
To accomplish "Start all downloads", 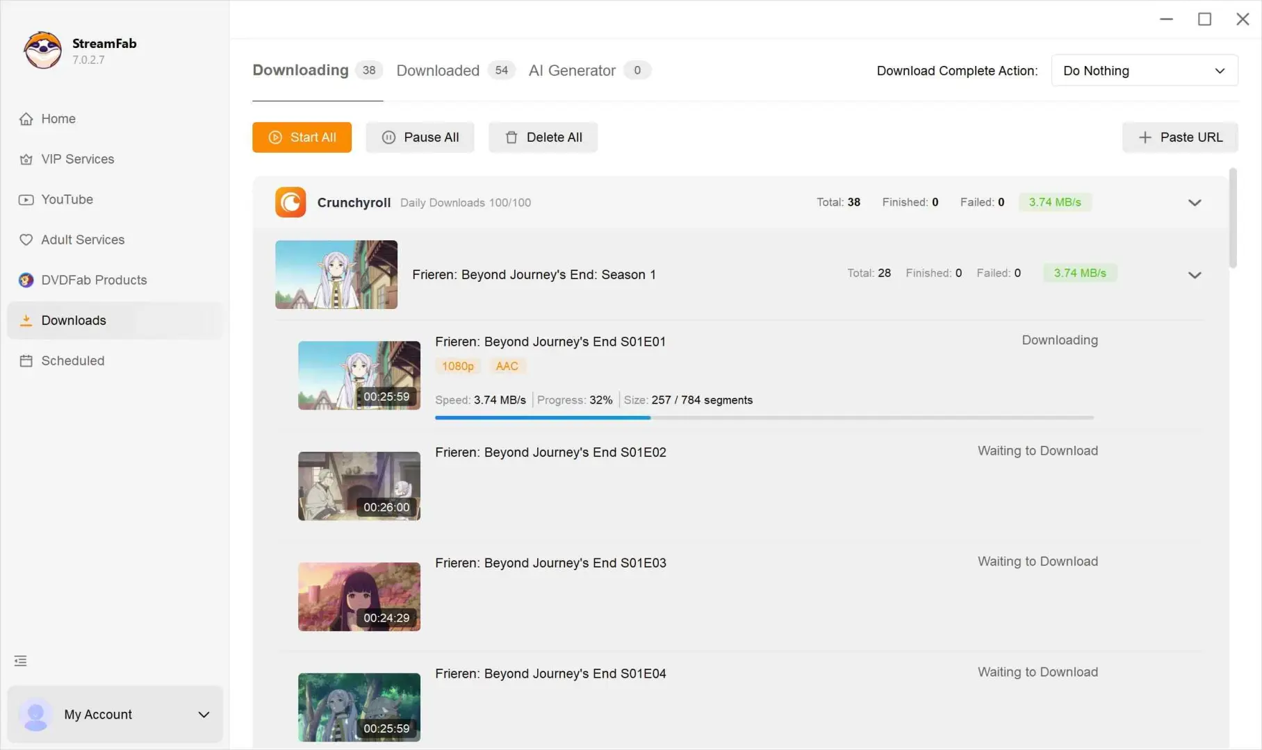I will (302, 137).
